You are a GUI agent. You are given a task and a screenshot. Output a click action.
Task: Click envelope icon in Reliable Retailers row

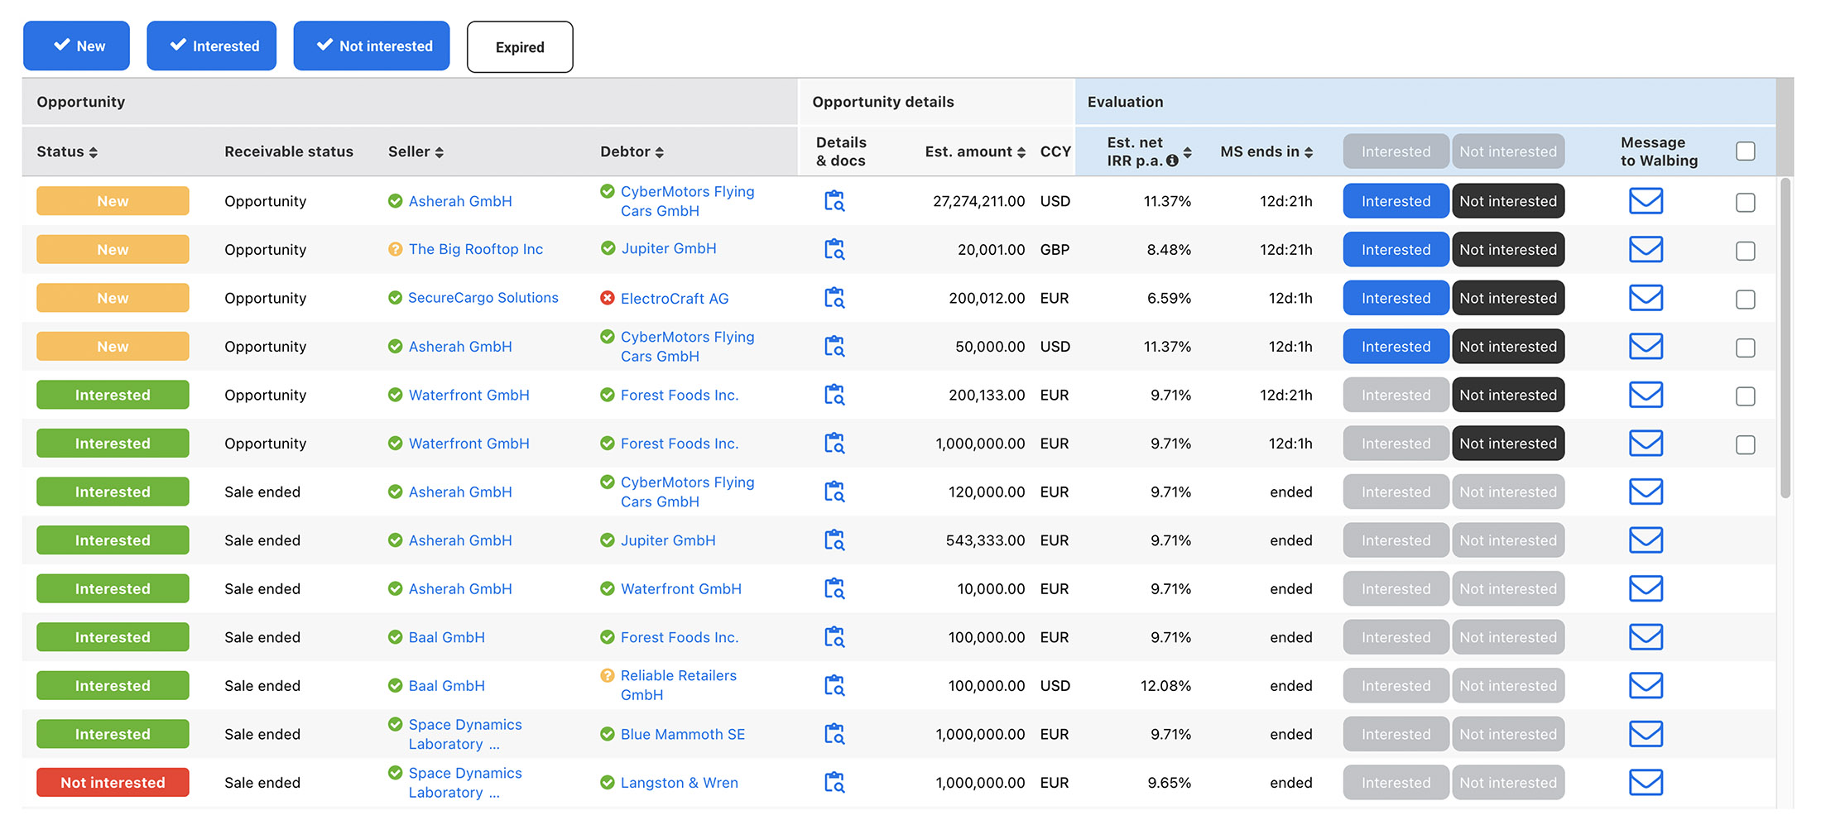1646,685
